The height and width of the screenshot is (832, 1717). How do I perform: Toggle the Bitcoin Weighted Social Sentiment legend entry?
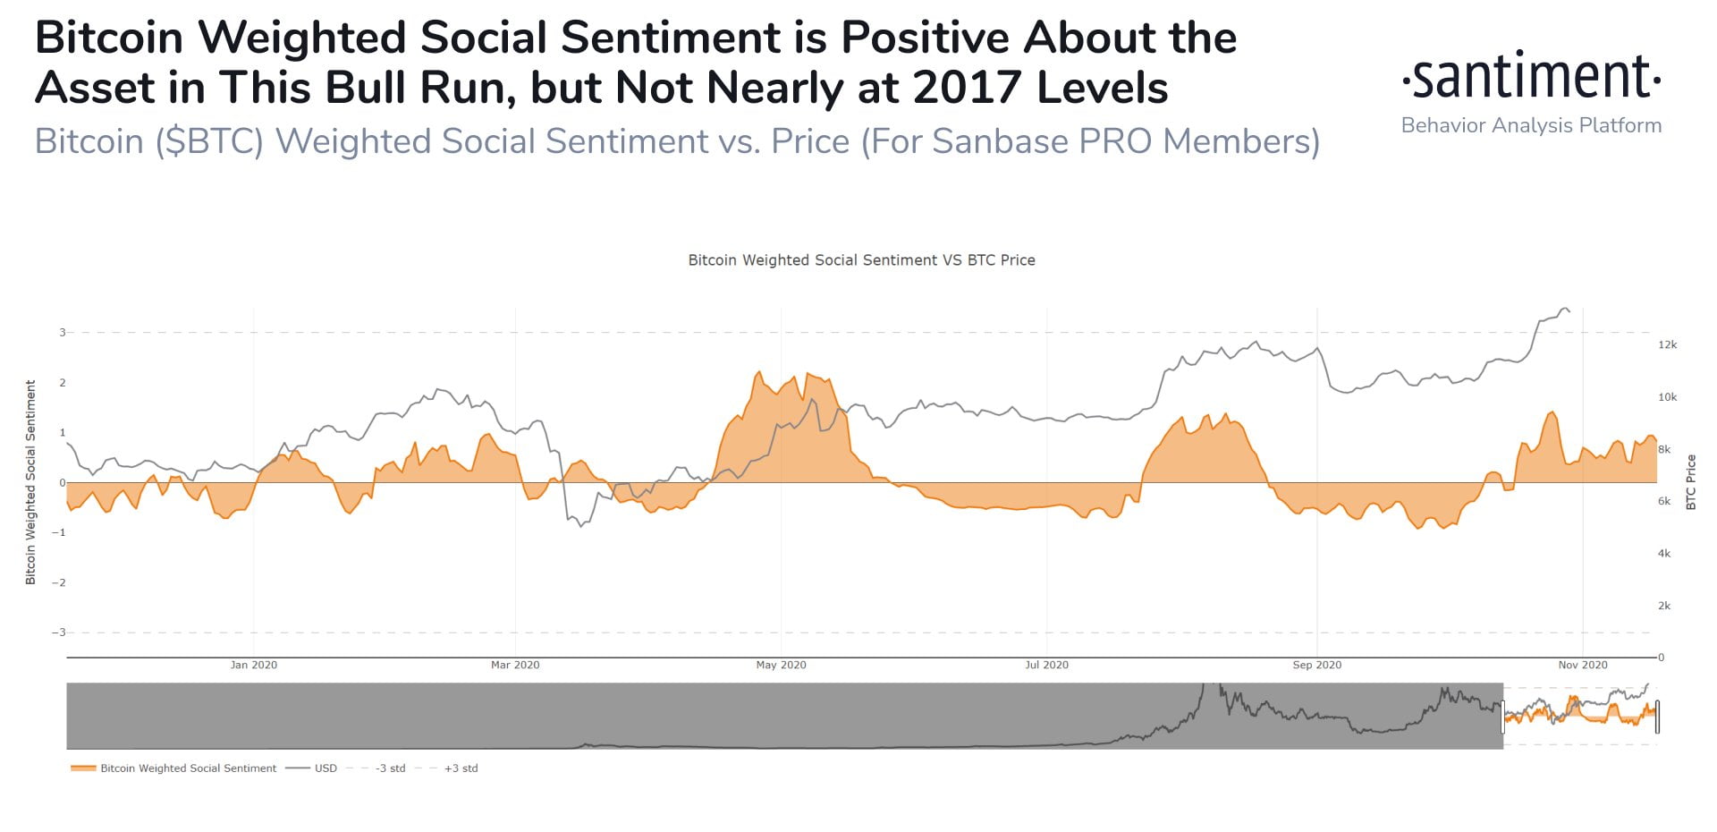[x=188, y=768]
